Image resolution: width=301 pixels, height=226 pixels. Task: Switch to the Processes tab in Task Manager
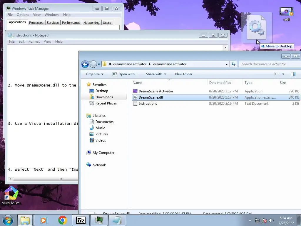coord(36,23)
